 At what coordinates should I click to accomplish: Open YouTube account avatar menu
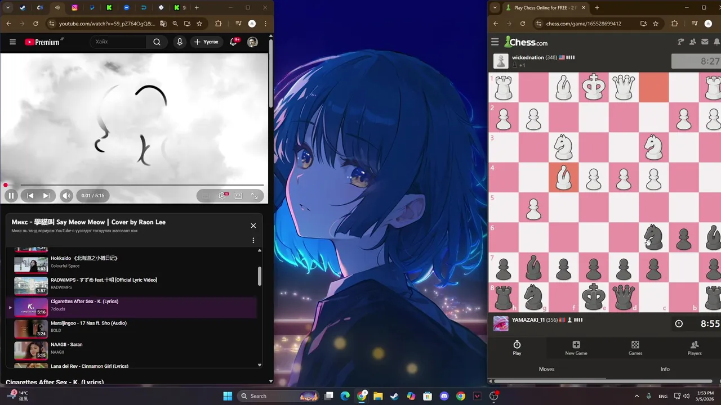252,42
